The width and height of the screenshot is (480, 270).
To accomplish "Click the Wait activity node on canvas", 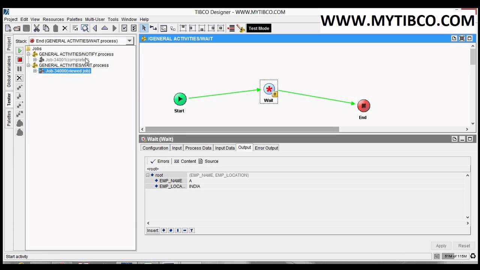I will (x=269, y=92).
